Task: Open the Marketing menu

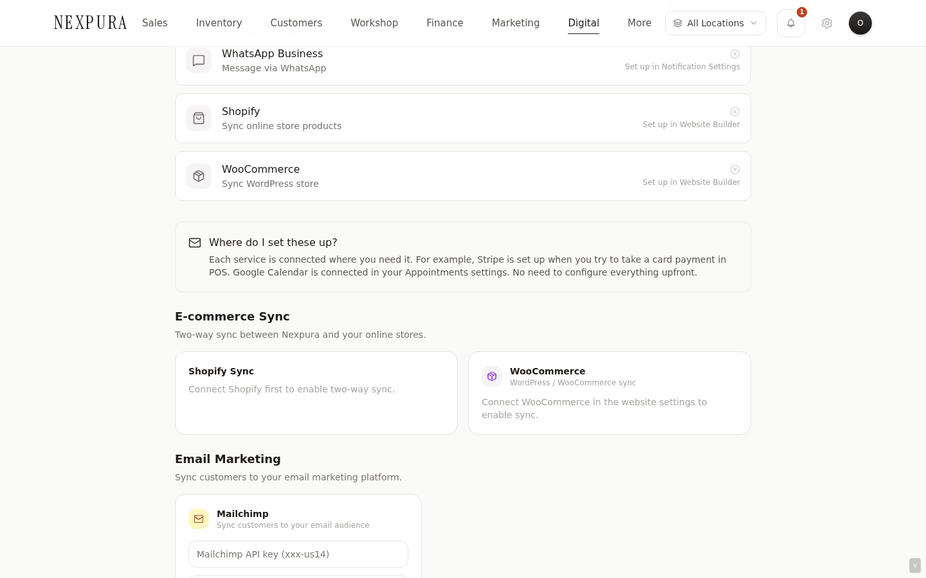Action: tap(516, 23)
